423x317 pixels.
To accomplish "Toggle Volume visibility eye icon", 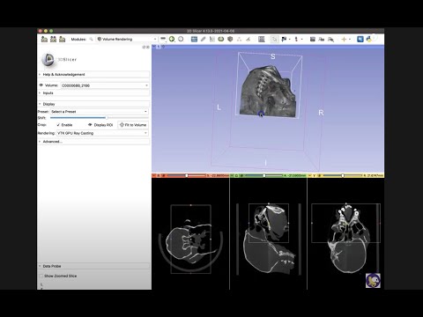I will click(x=41, y=85).
